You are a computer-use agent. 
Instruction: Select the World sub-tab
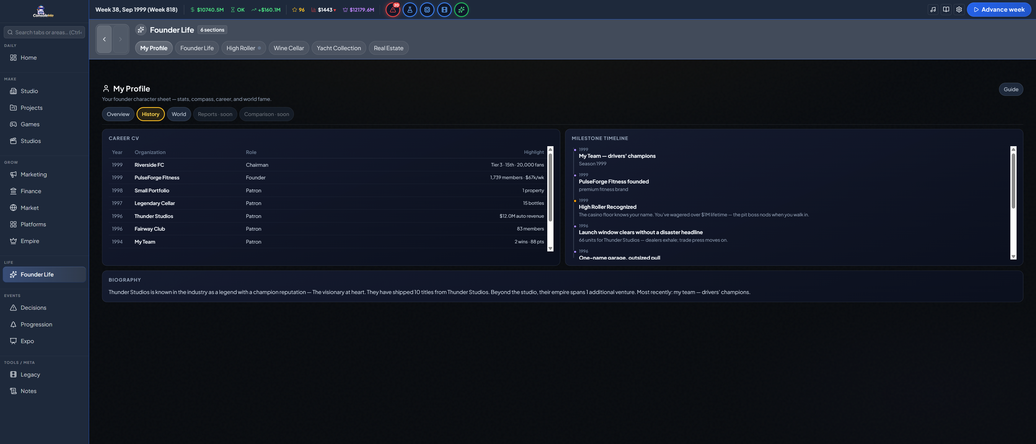click(x=179, y=114)
